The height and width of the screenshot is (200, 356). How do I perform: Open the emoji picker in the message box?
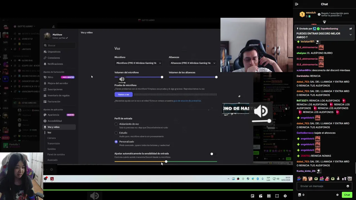[348, 186]
